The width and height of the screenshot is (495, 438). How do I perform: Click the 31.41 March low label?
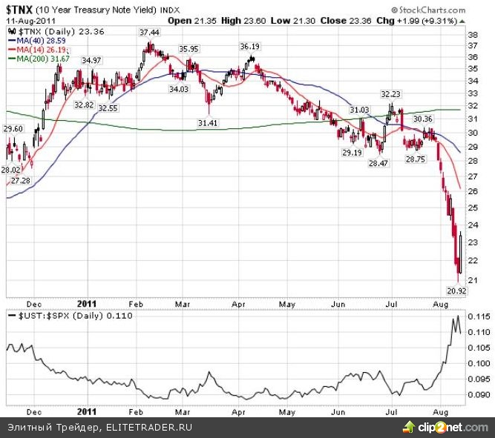[x=208, y=122]
